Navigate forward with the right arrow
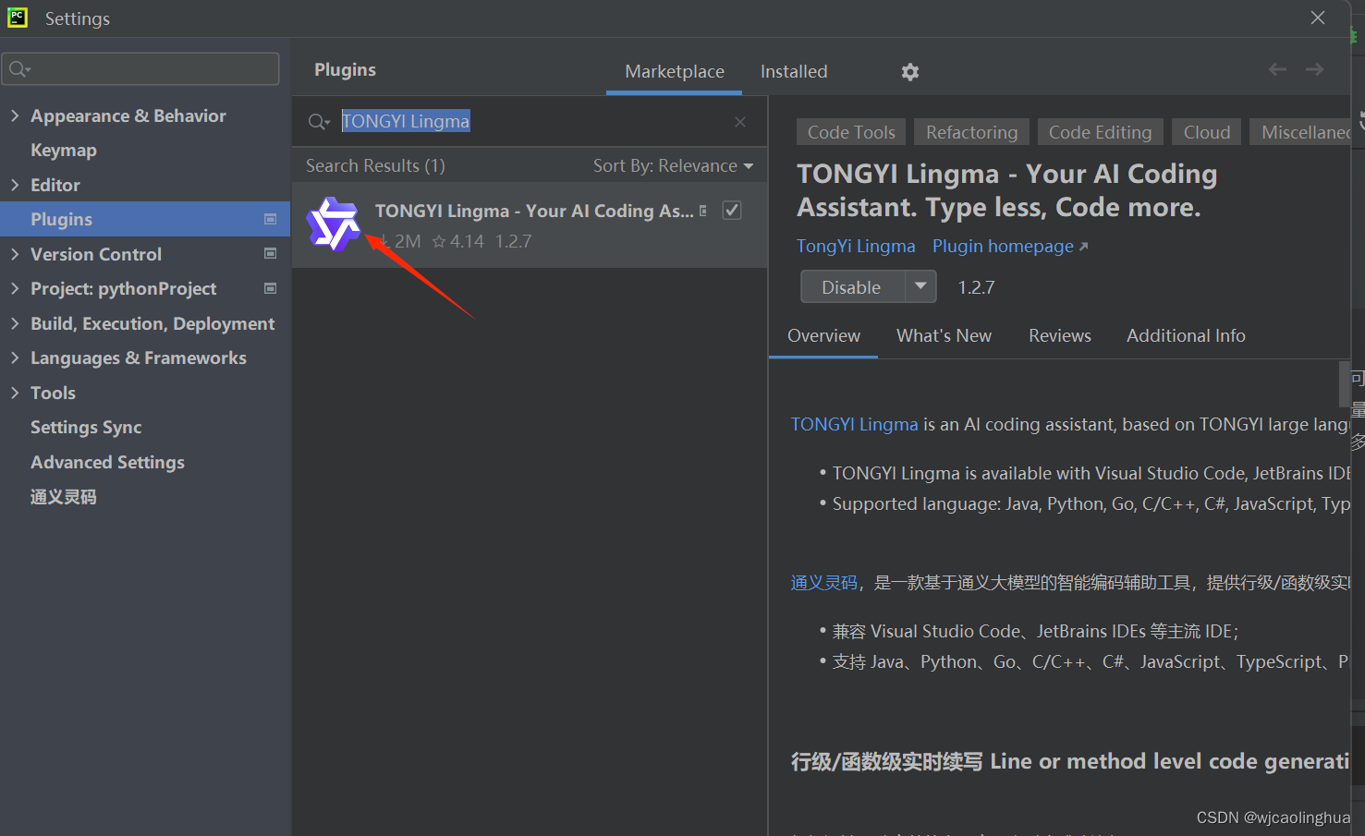1365x836 pixels. 1314,69
